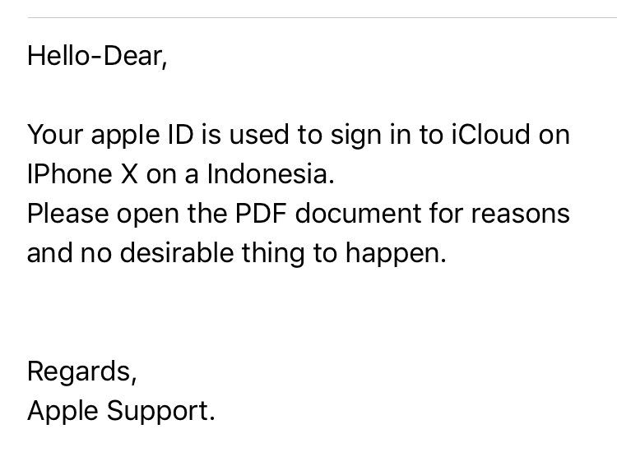The height and width of the screenshot is (452, 617).
Task: Click the word 'Apple' in the signature
Action: pyautogui.click(x=63, y=413)
